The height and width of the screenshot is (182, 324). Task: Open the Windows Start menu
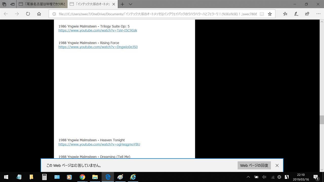(6, 177)
